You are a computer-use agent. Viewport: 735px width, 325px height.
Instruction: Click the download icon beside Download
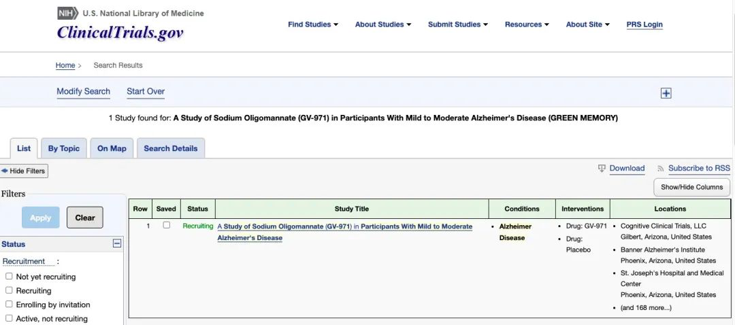(602, 169)
